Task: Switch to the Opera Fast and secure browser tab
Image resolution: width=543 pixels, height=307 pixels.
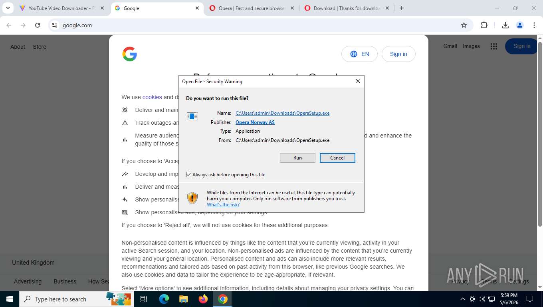Action: [252, 8]
